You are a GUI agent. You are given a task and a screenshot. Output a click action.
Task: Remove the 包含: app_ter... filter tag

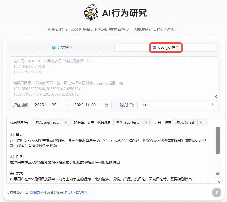[146, 122]
